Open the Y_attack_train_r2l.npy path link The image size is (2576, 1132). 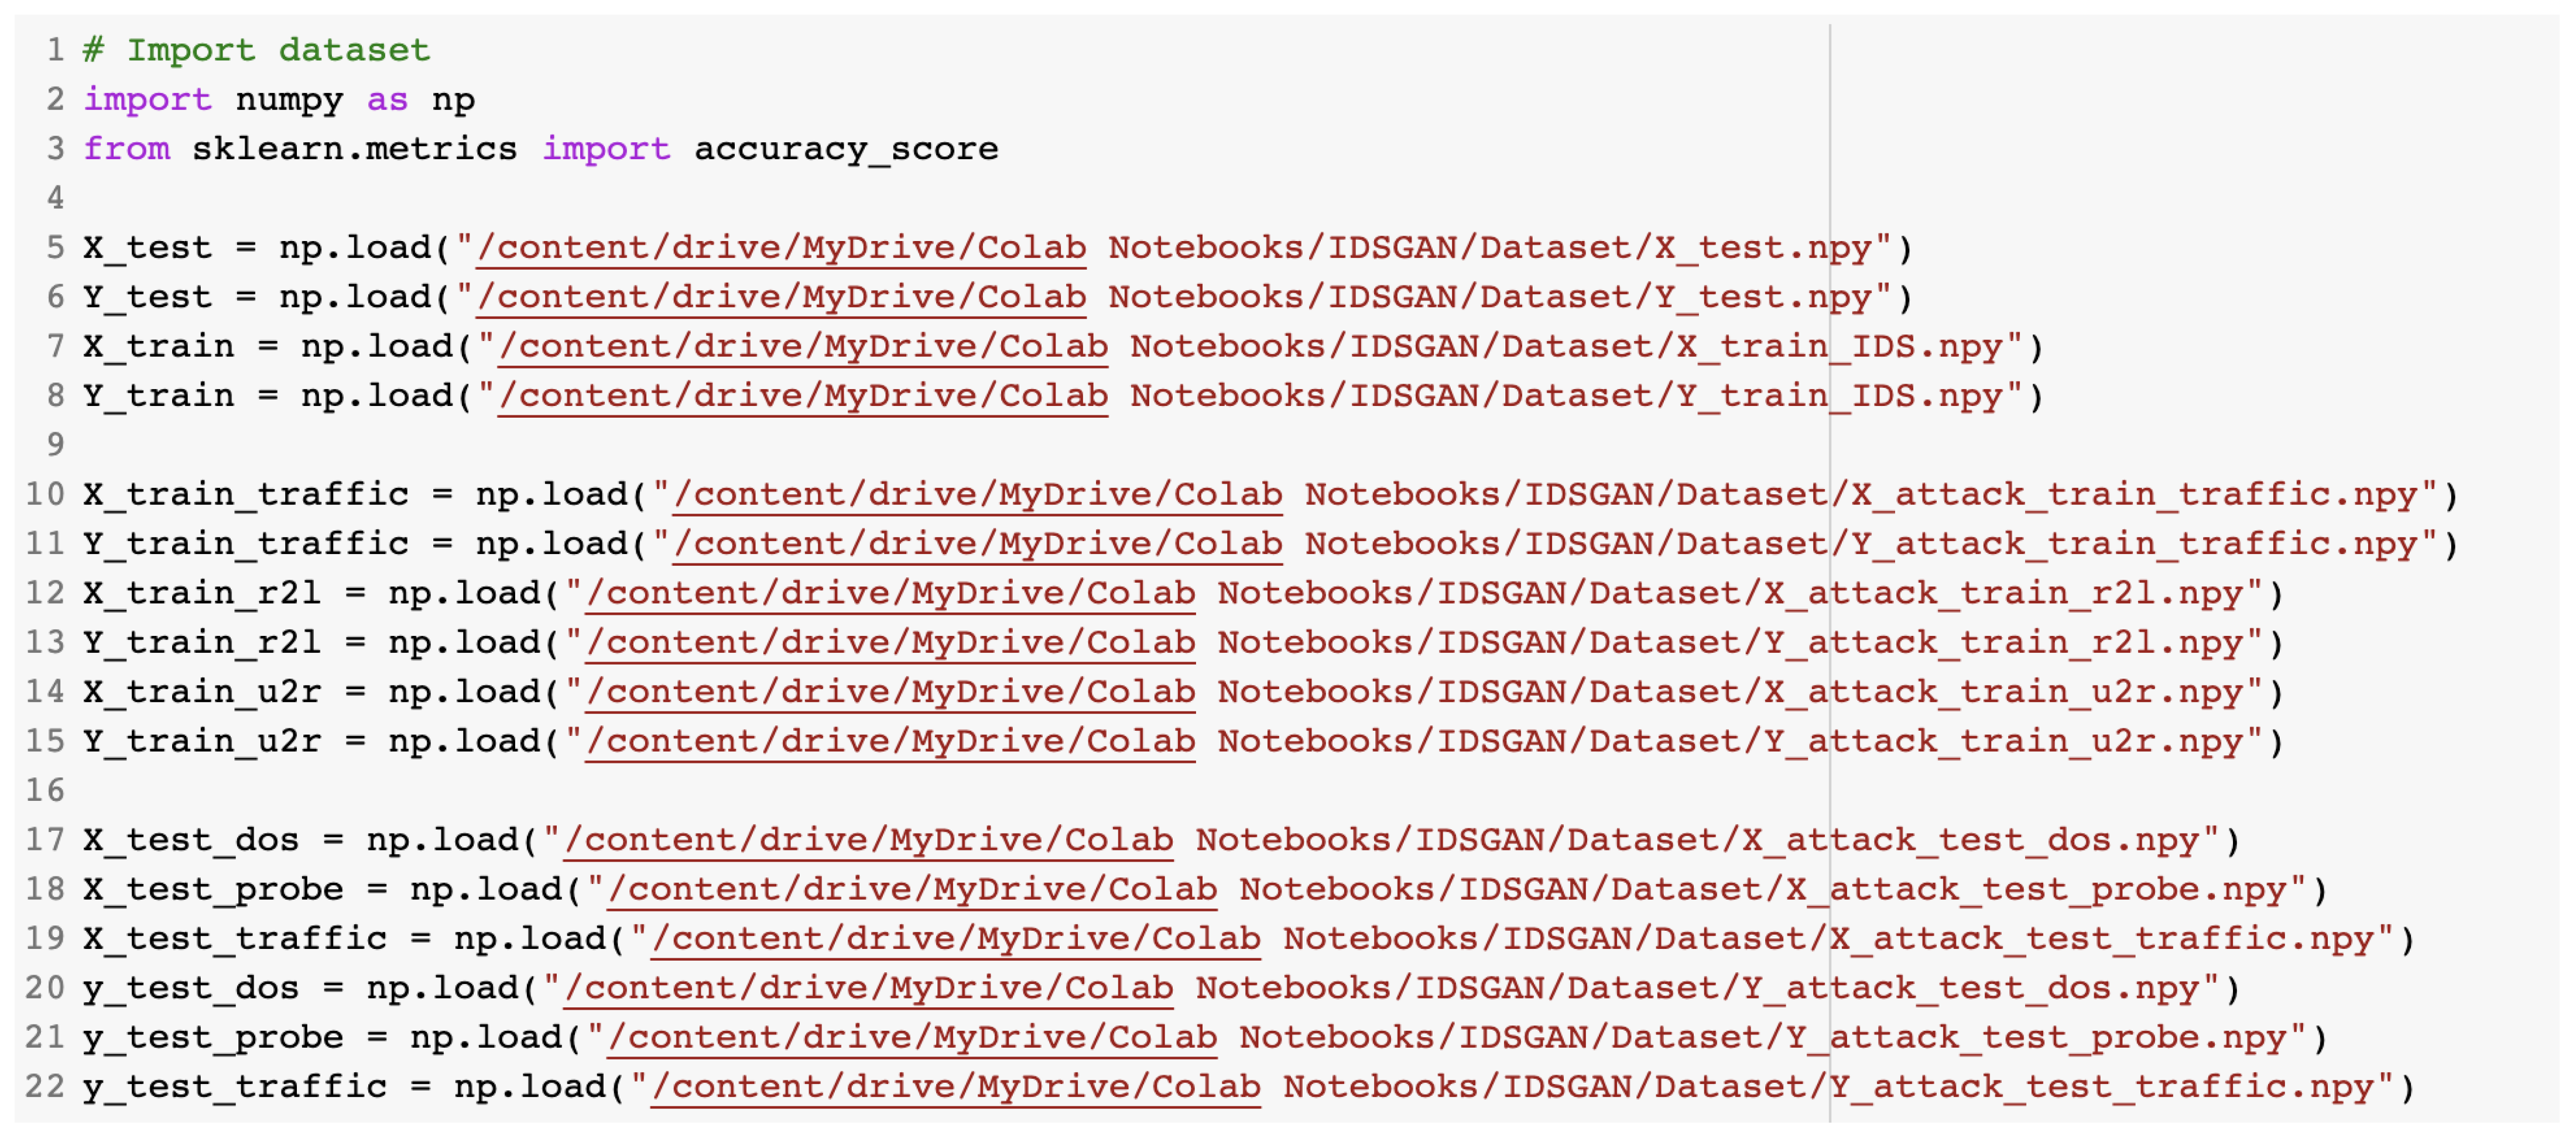(x=890, y=642)
